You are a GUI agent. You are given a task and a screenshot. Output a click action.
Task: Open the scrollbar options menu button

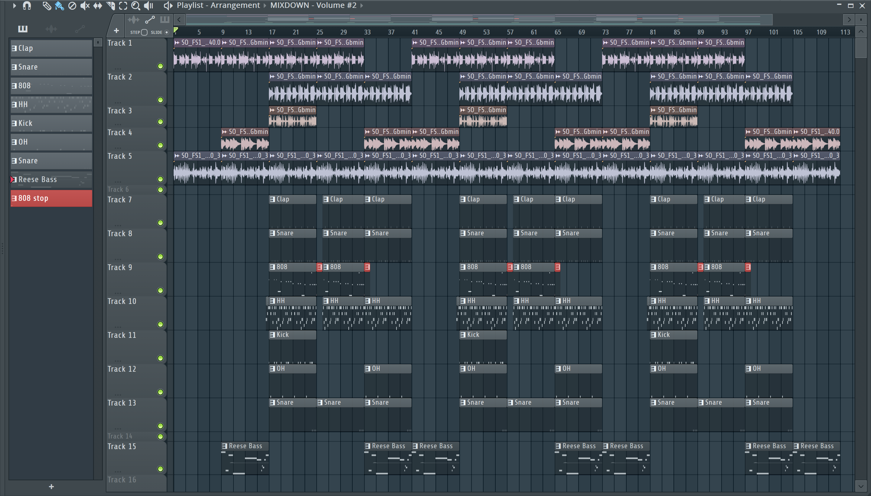point(861,20)
